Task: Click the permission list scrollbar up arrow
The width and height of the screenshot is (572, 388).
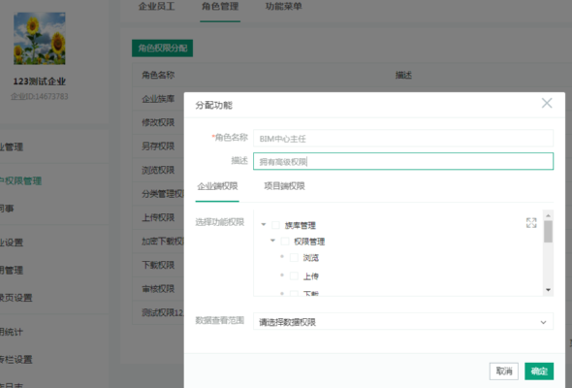Action: pyautogui.click(x=548, y=215)
